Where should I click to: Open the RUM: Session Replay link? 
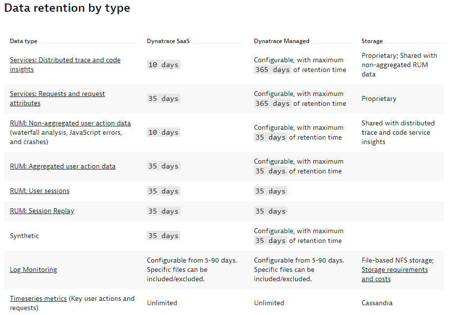(42, 211)
